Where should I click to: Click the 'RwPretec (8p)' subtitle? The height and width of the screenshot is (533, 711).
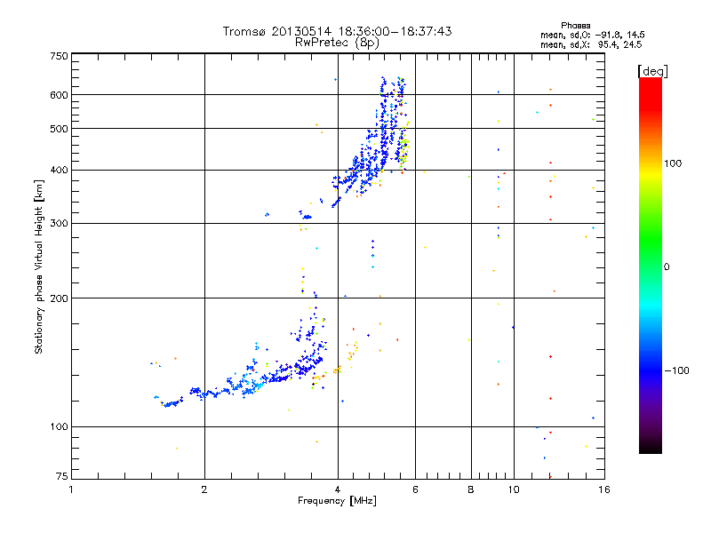337,43
